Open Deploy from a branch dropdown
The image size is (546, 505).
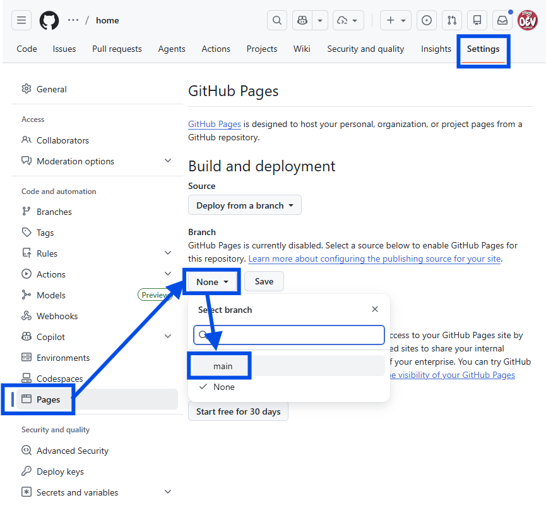coord(245,205)
